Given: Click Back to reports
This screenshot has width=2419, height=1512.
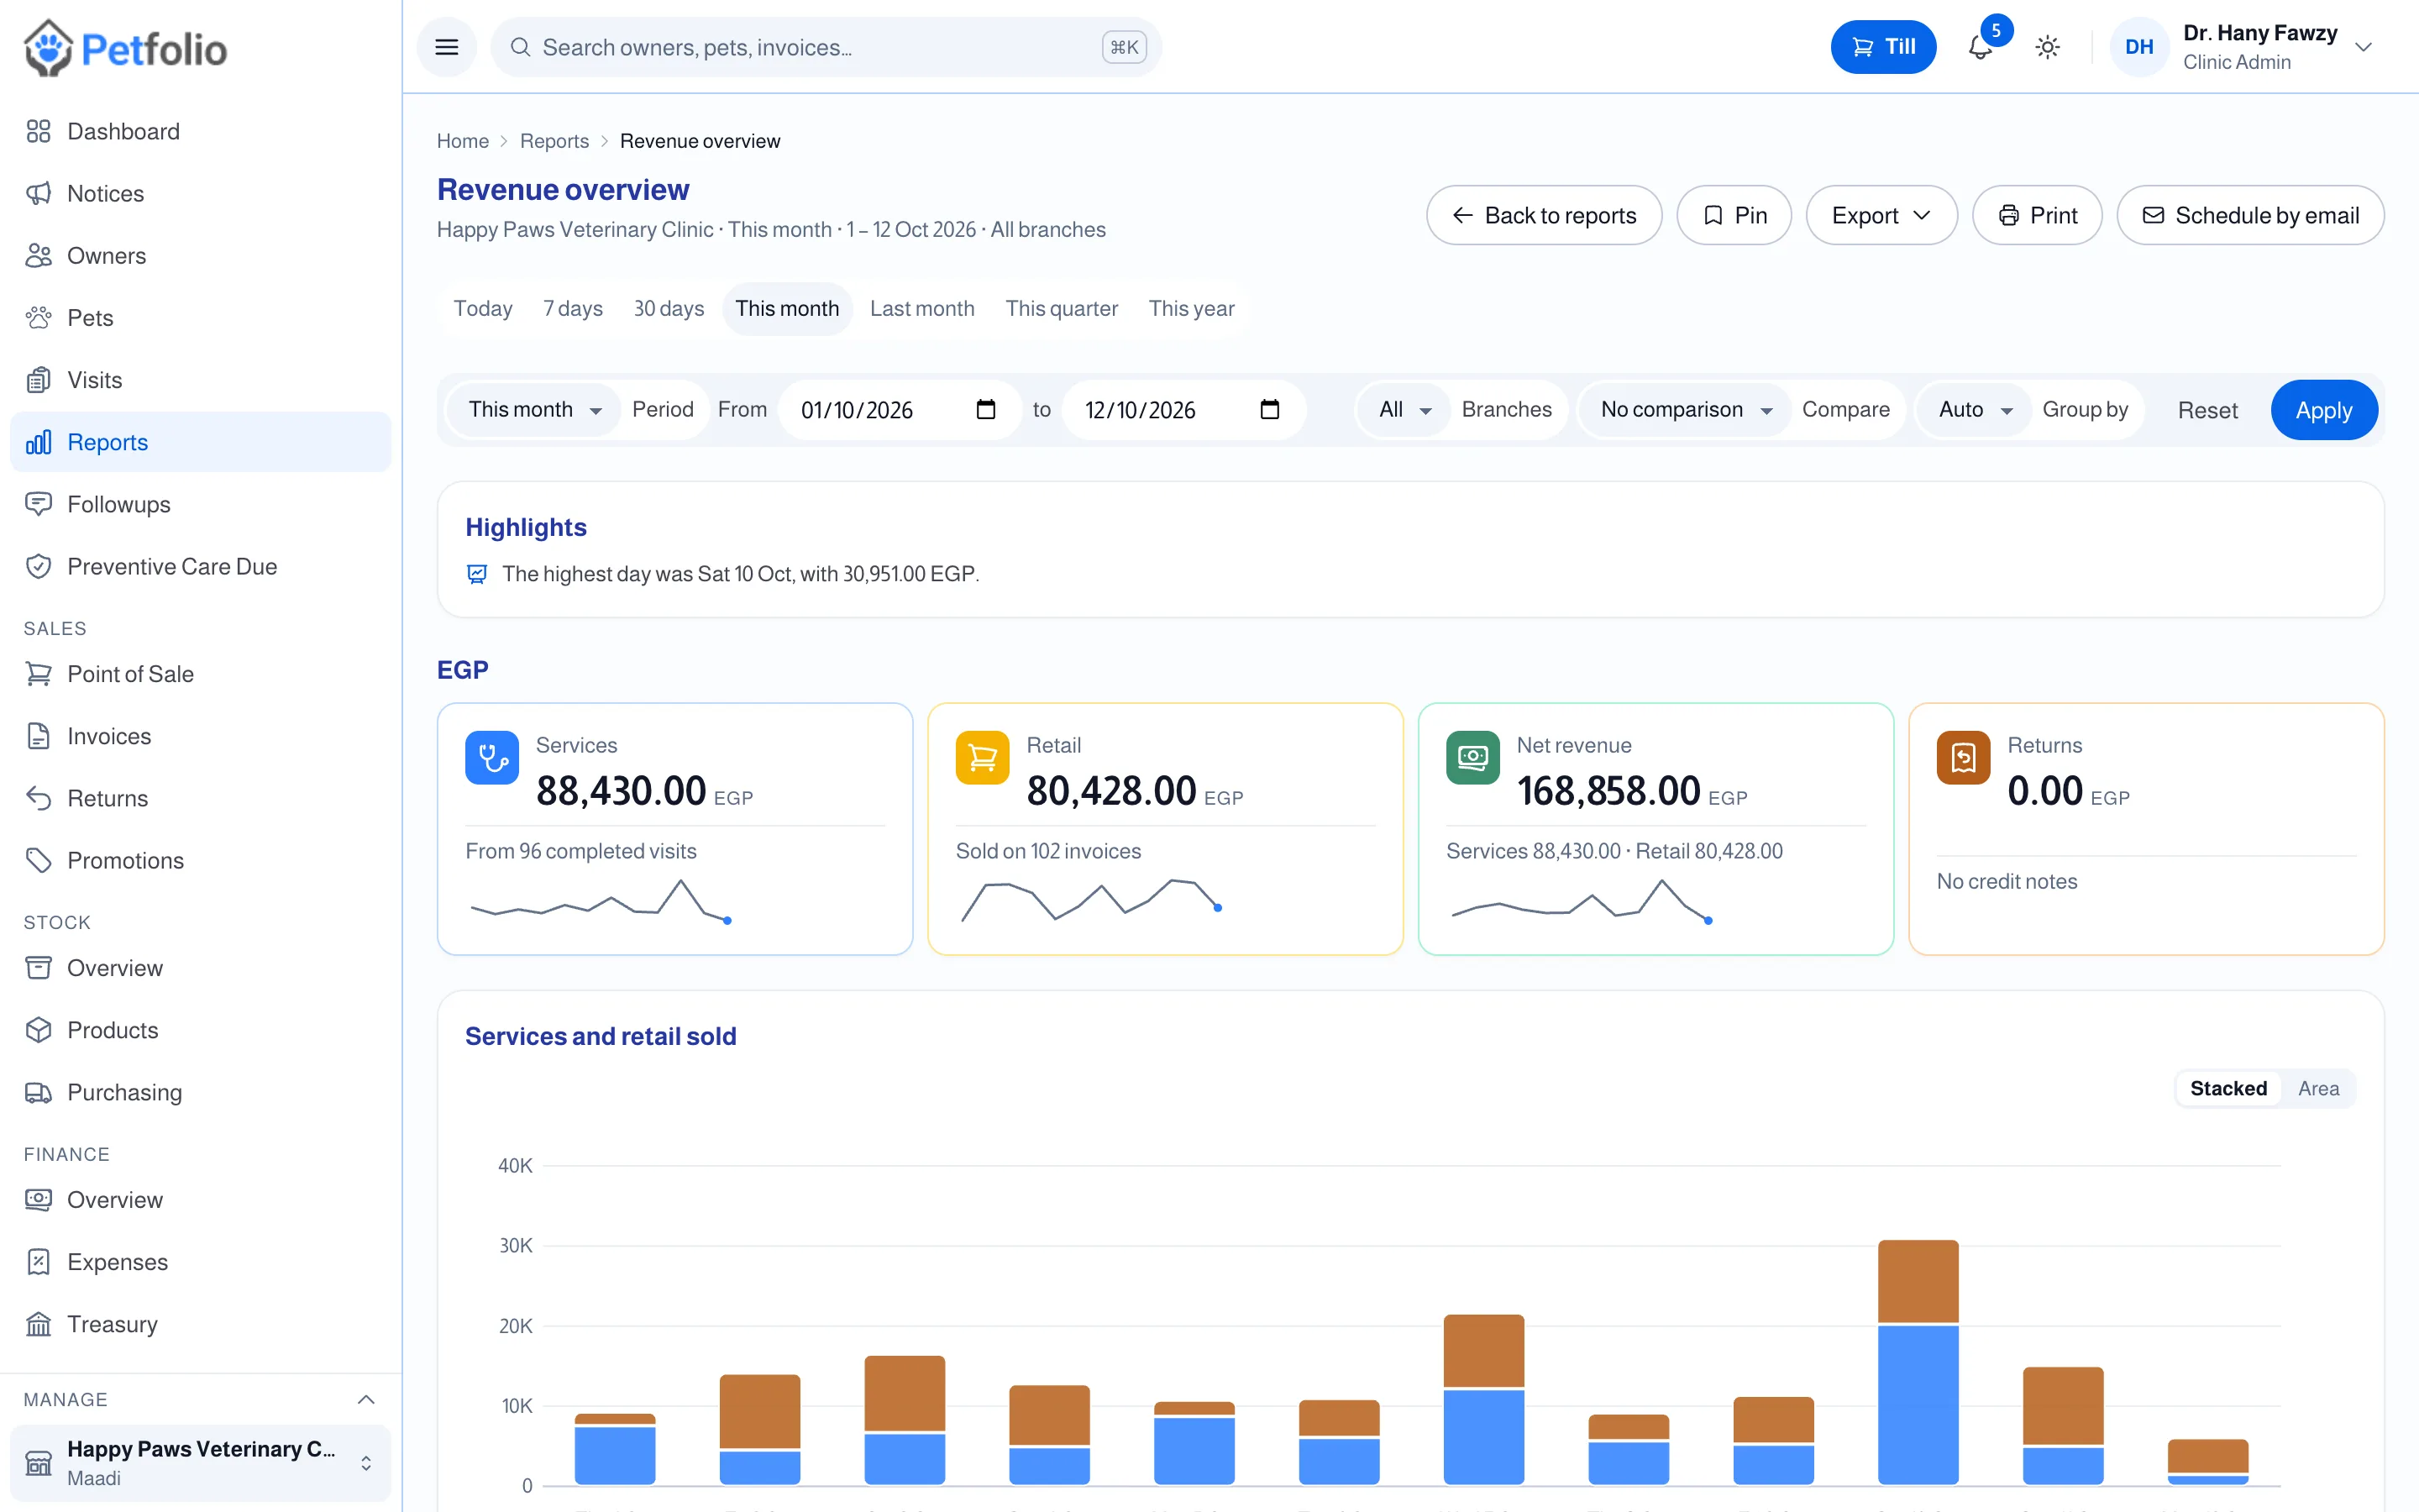Looking at the screenshot, I should coord(1543,215).
